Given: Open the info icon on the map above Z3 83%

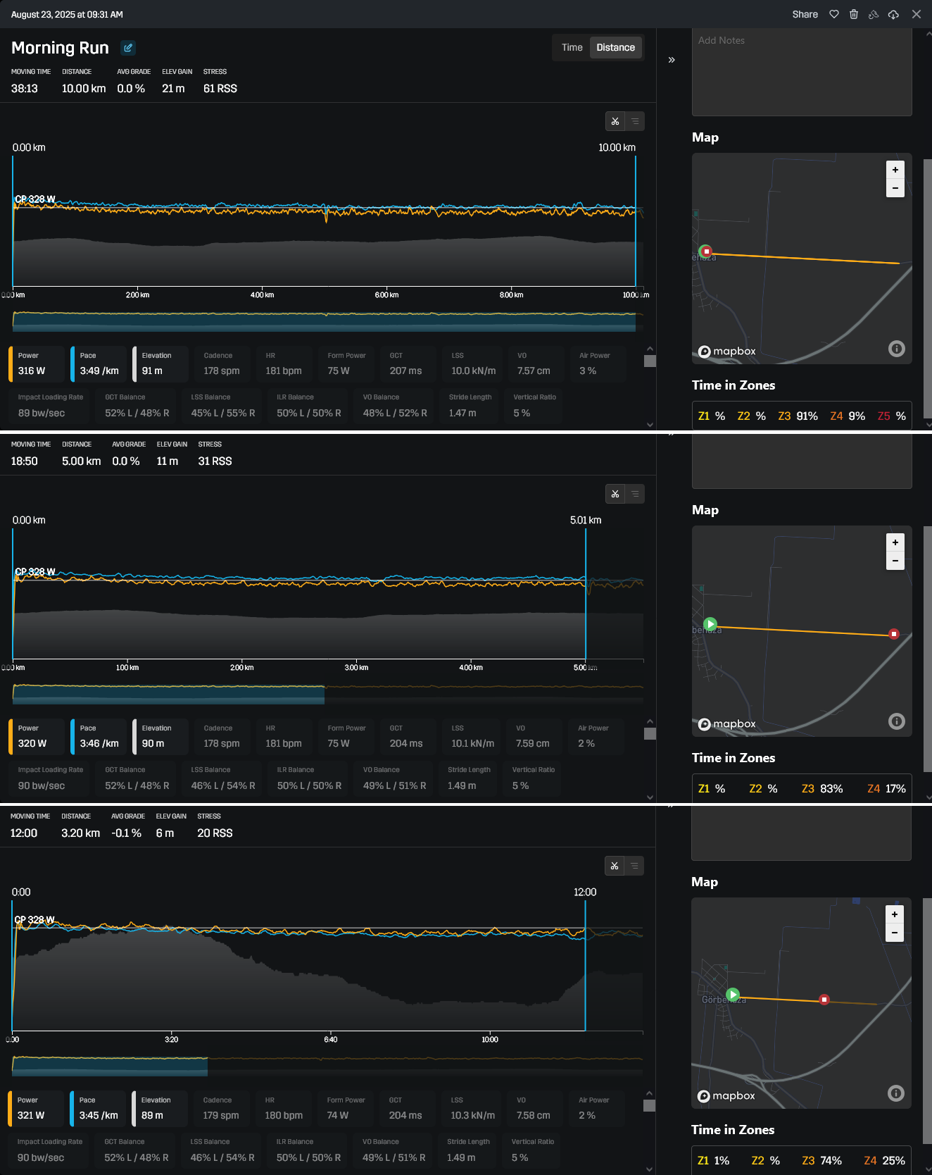Looking at the screenshot, I should [897, 721].
